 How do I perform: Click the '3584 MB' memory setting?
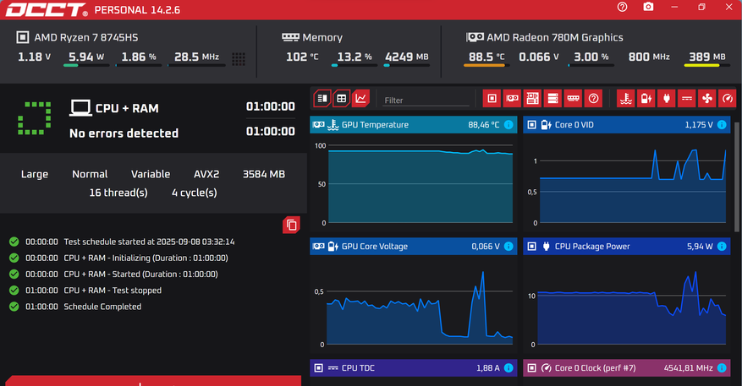tap(264, 174)
